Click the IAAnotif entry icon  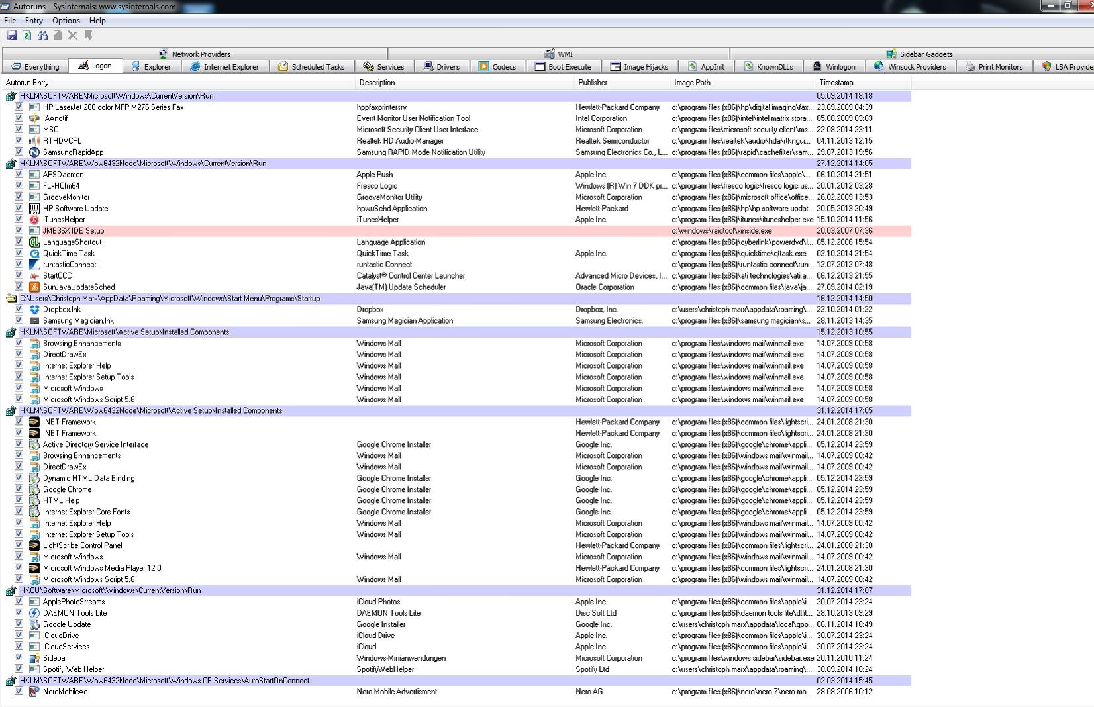click(34, 118)
